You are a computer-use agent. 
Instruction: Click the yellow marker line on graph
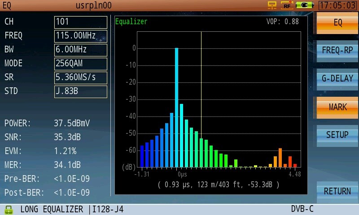(x=201, y=85)
